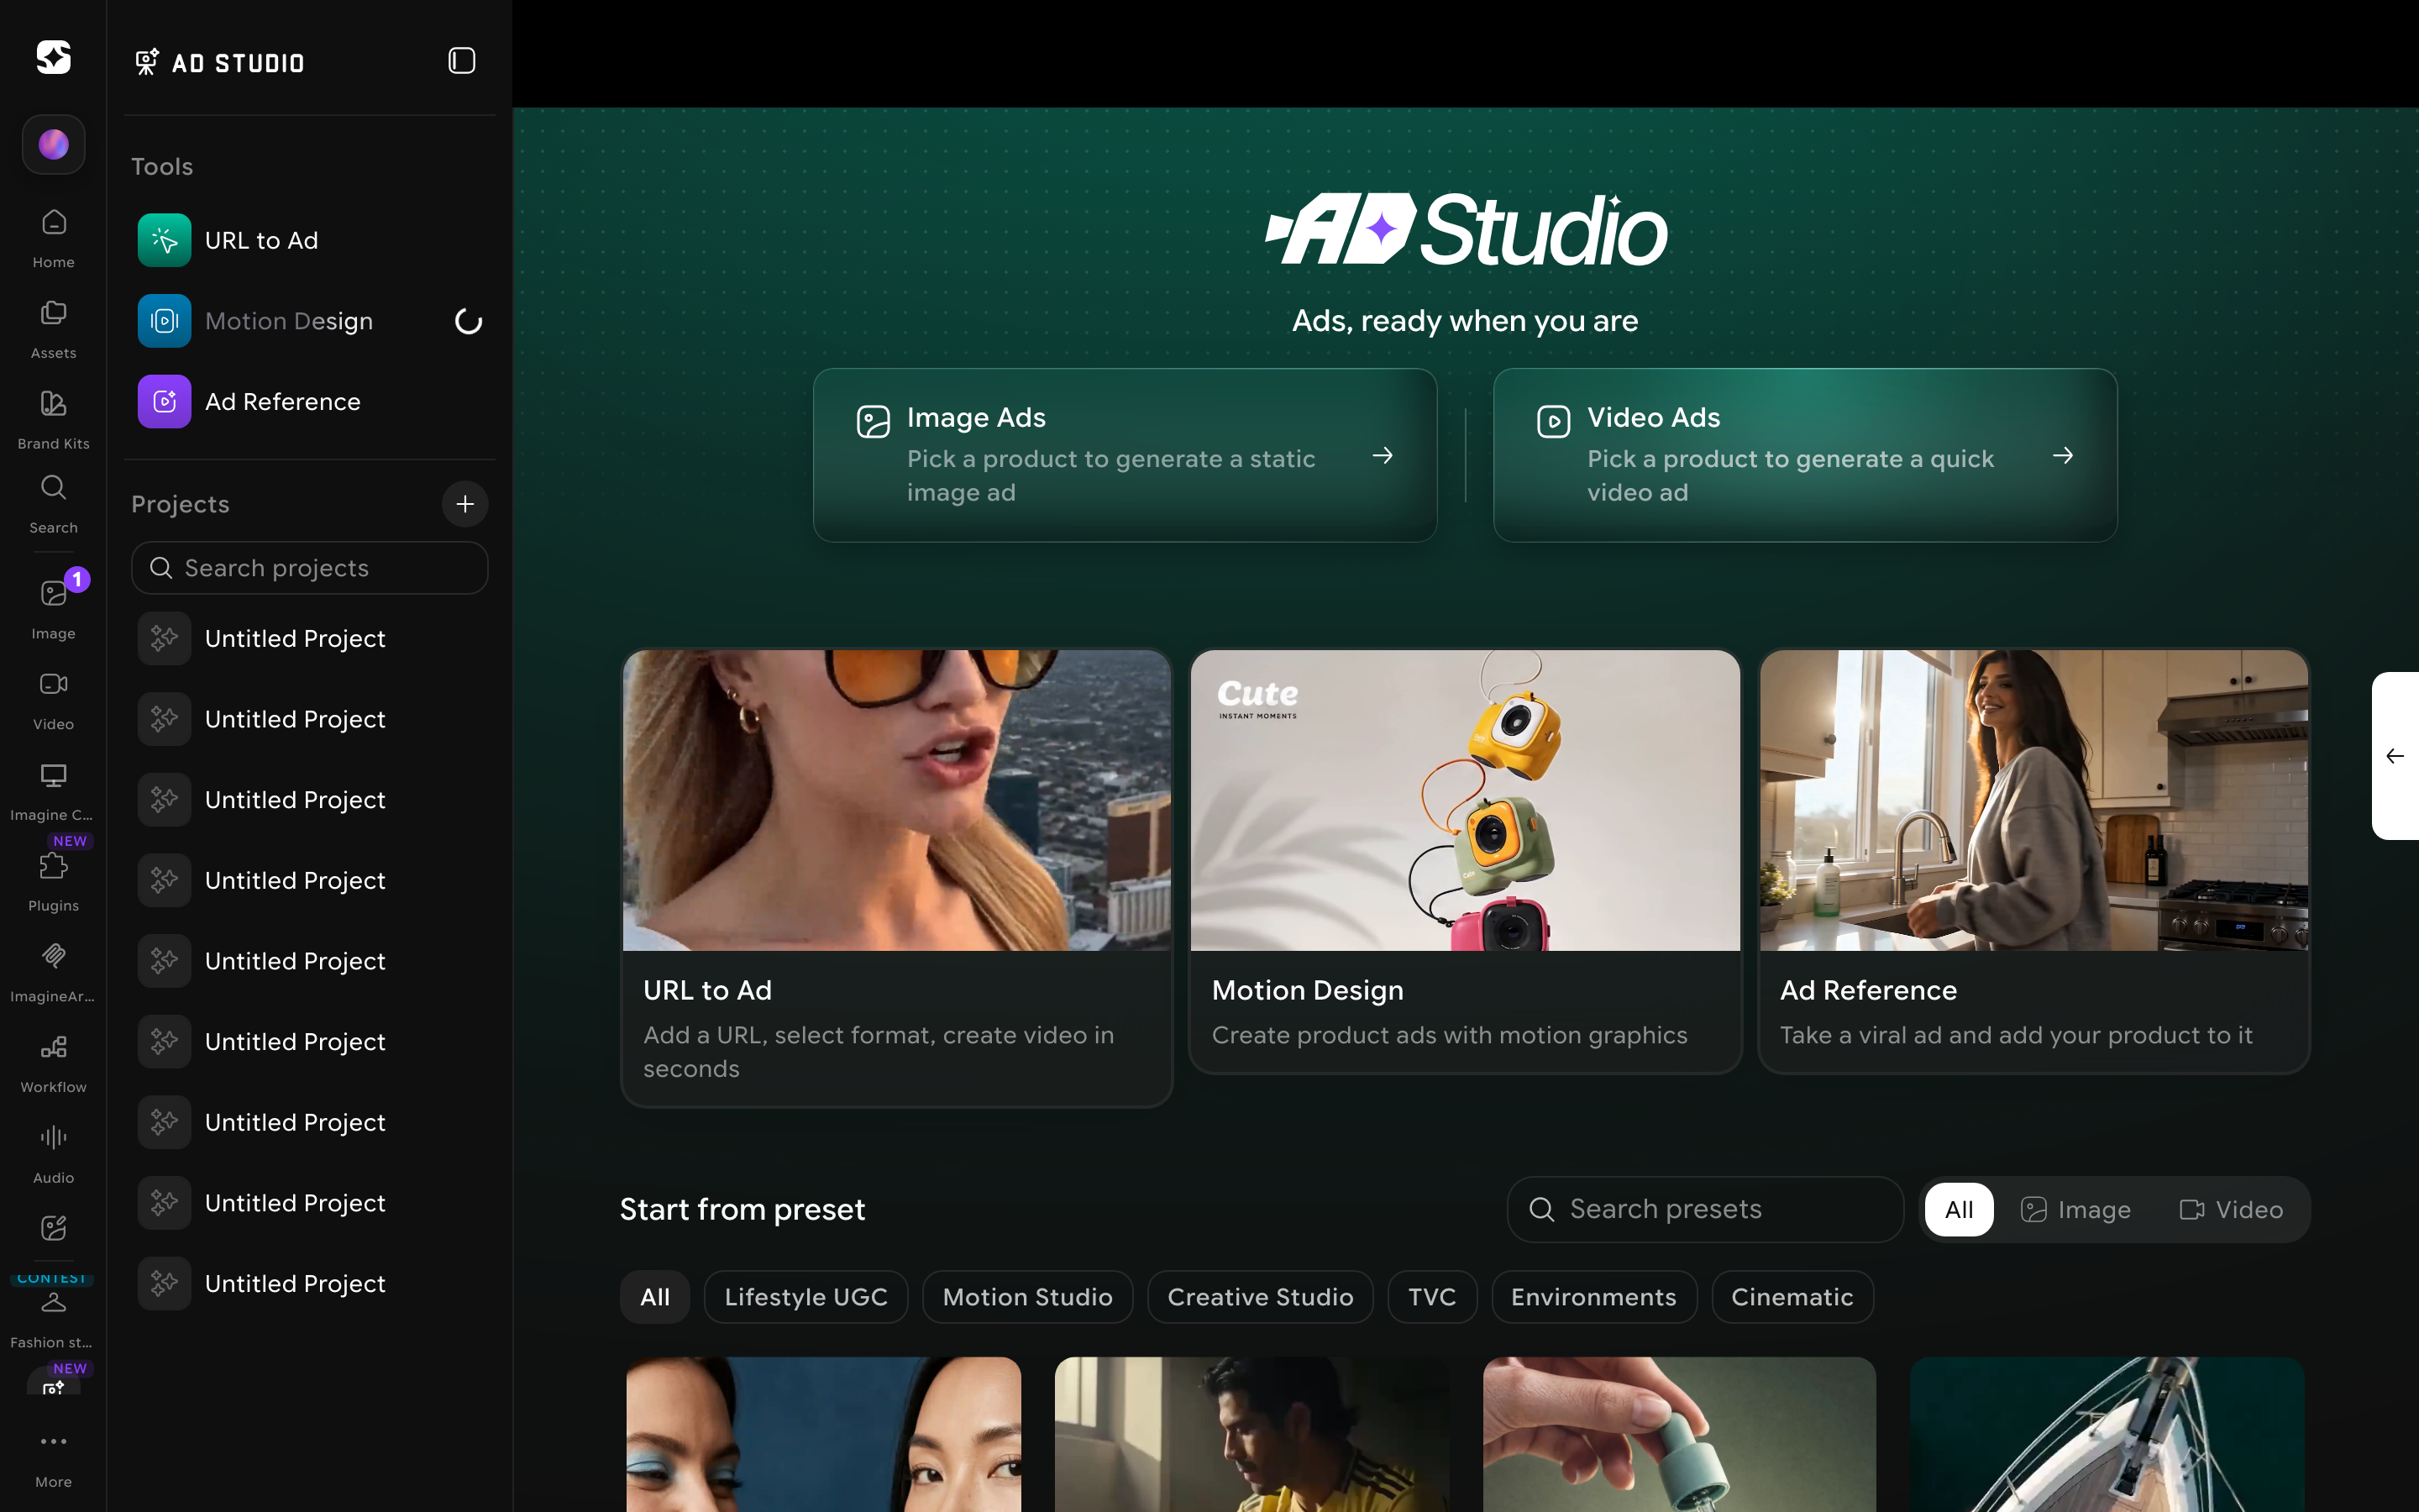
Task: Open the dropper bottle preset thumbnail
Action: coord(1679,1434)
